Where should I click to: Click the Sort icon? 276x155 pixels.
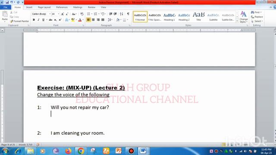(x=122, y=14)
